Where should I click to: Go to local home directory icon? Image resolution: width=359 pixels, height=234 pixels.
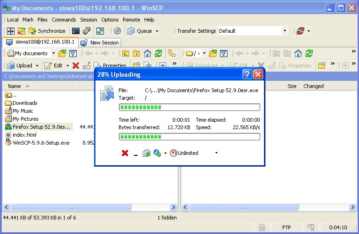tap(147, 53)
